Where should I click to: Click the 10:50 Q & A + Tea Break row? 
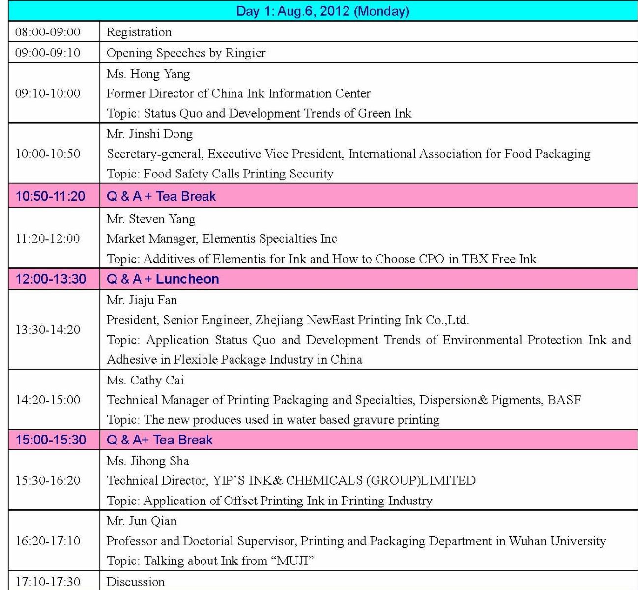coord(369,196)
